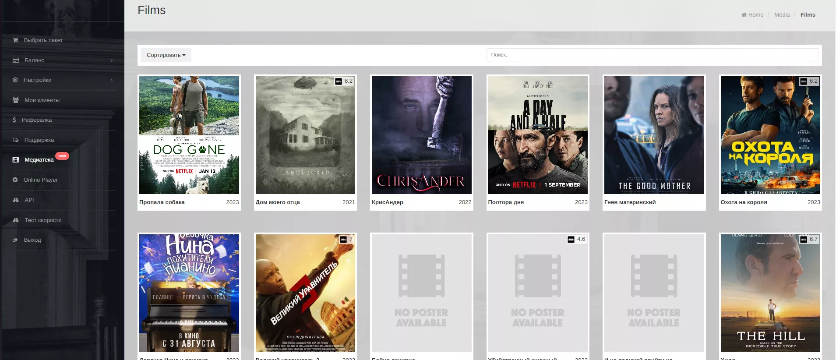
Task: Click the logout icon beside Выход
Action: point(15,240)
